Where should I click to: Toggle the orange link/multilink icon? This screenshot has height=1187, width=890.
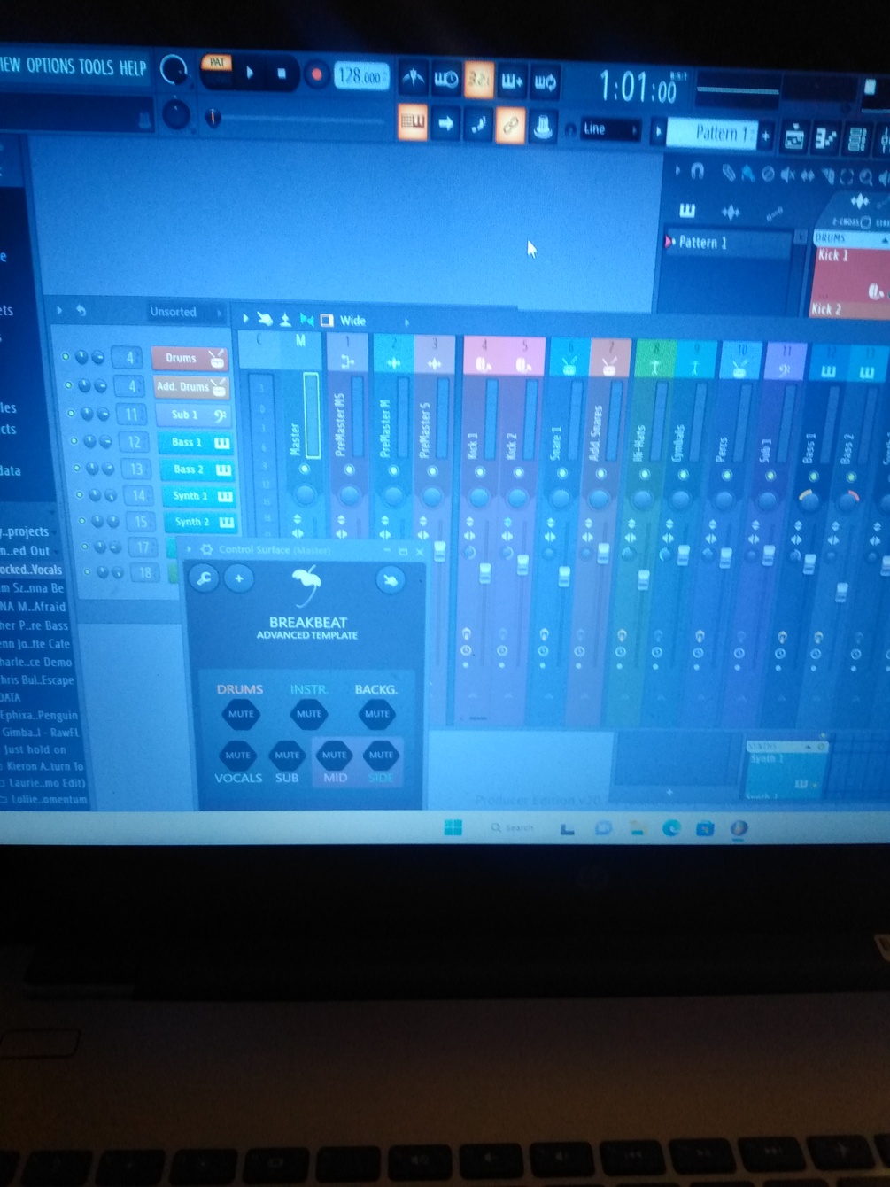click(510, 125)
